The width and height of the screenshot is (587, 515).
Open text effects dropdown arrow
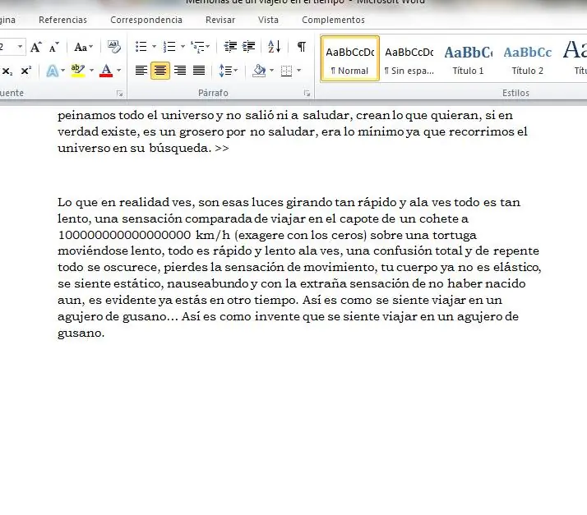[x=62, y=71]
